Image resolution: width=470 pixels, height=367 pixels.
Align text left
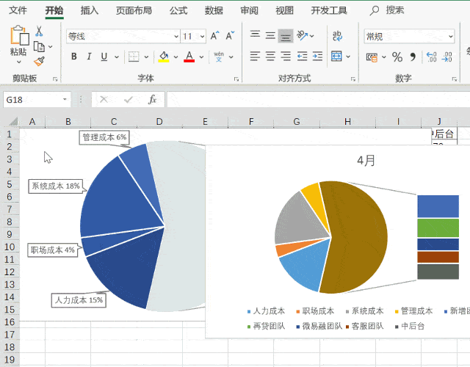point(255,56)
